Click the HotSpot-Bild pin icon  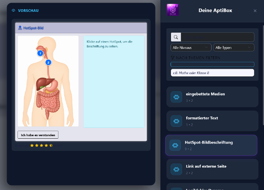[20, 28]
